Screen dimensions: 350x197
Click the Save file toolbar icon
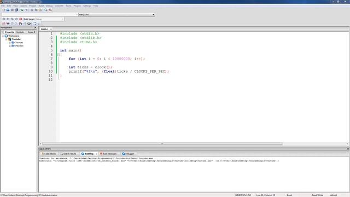pos(12,10)
